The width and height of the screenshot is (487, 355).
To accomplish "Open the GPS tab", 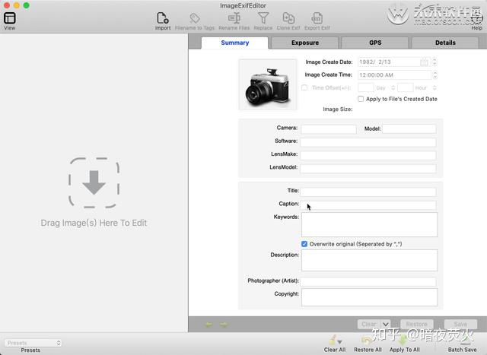I will (x=375, y=43).
